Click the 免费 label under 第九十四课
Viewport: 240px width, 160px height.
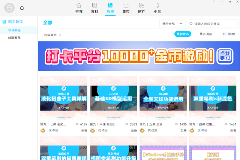pyautogui.click(x=233, y=131)
